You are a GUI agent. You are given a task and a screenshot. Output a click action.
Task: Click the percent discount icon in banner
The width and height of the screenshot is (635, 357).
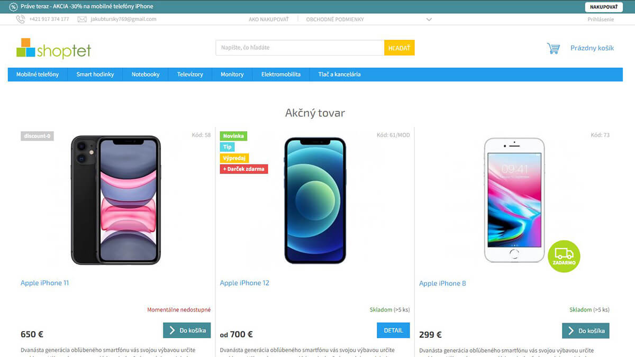(13, 7)
